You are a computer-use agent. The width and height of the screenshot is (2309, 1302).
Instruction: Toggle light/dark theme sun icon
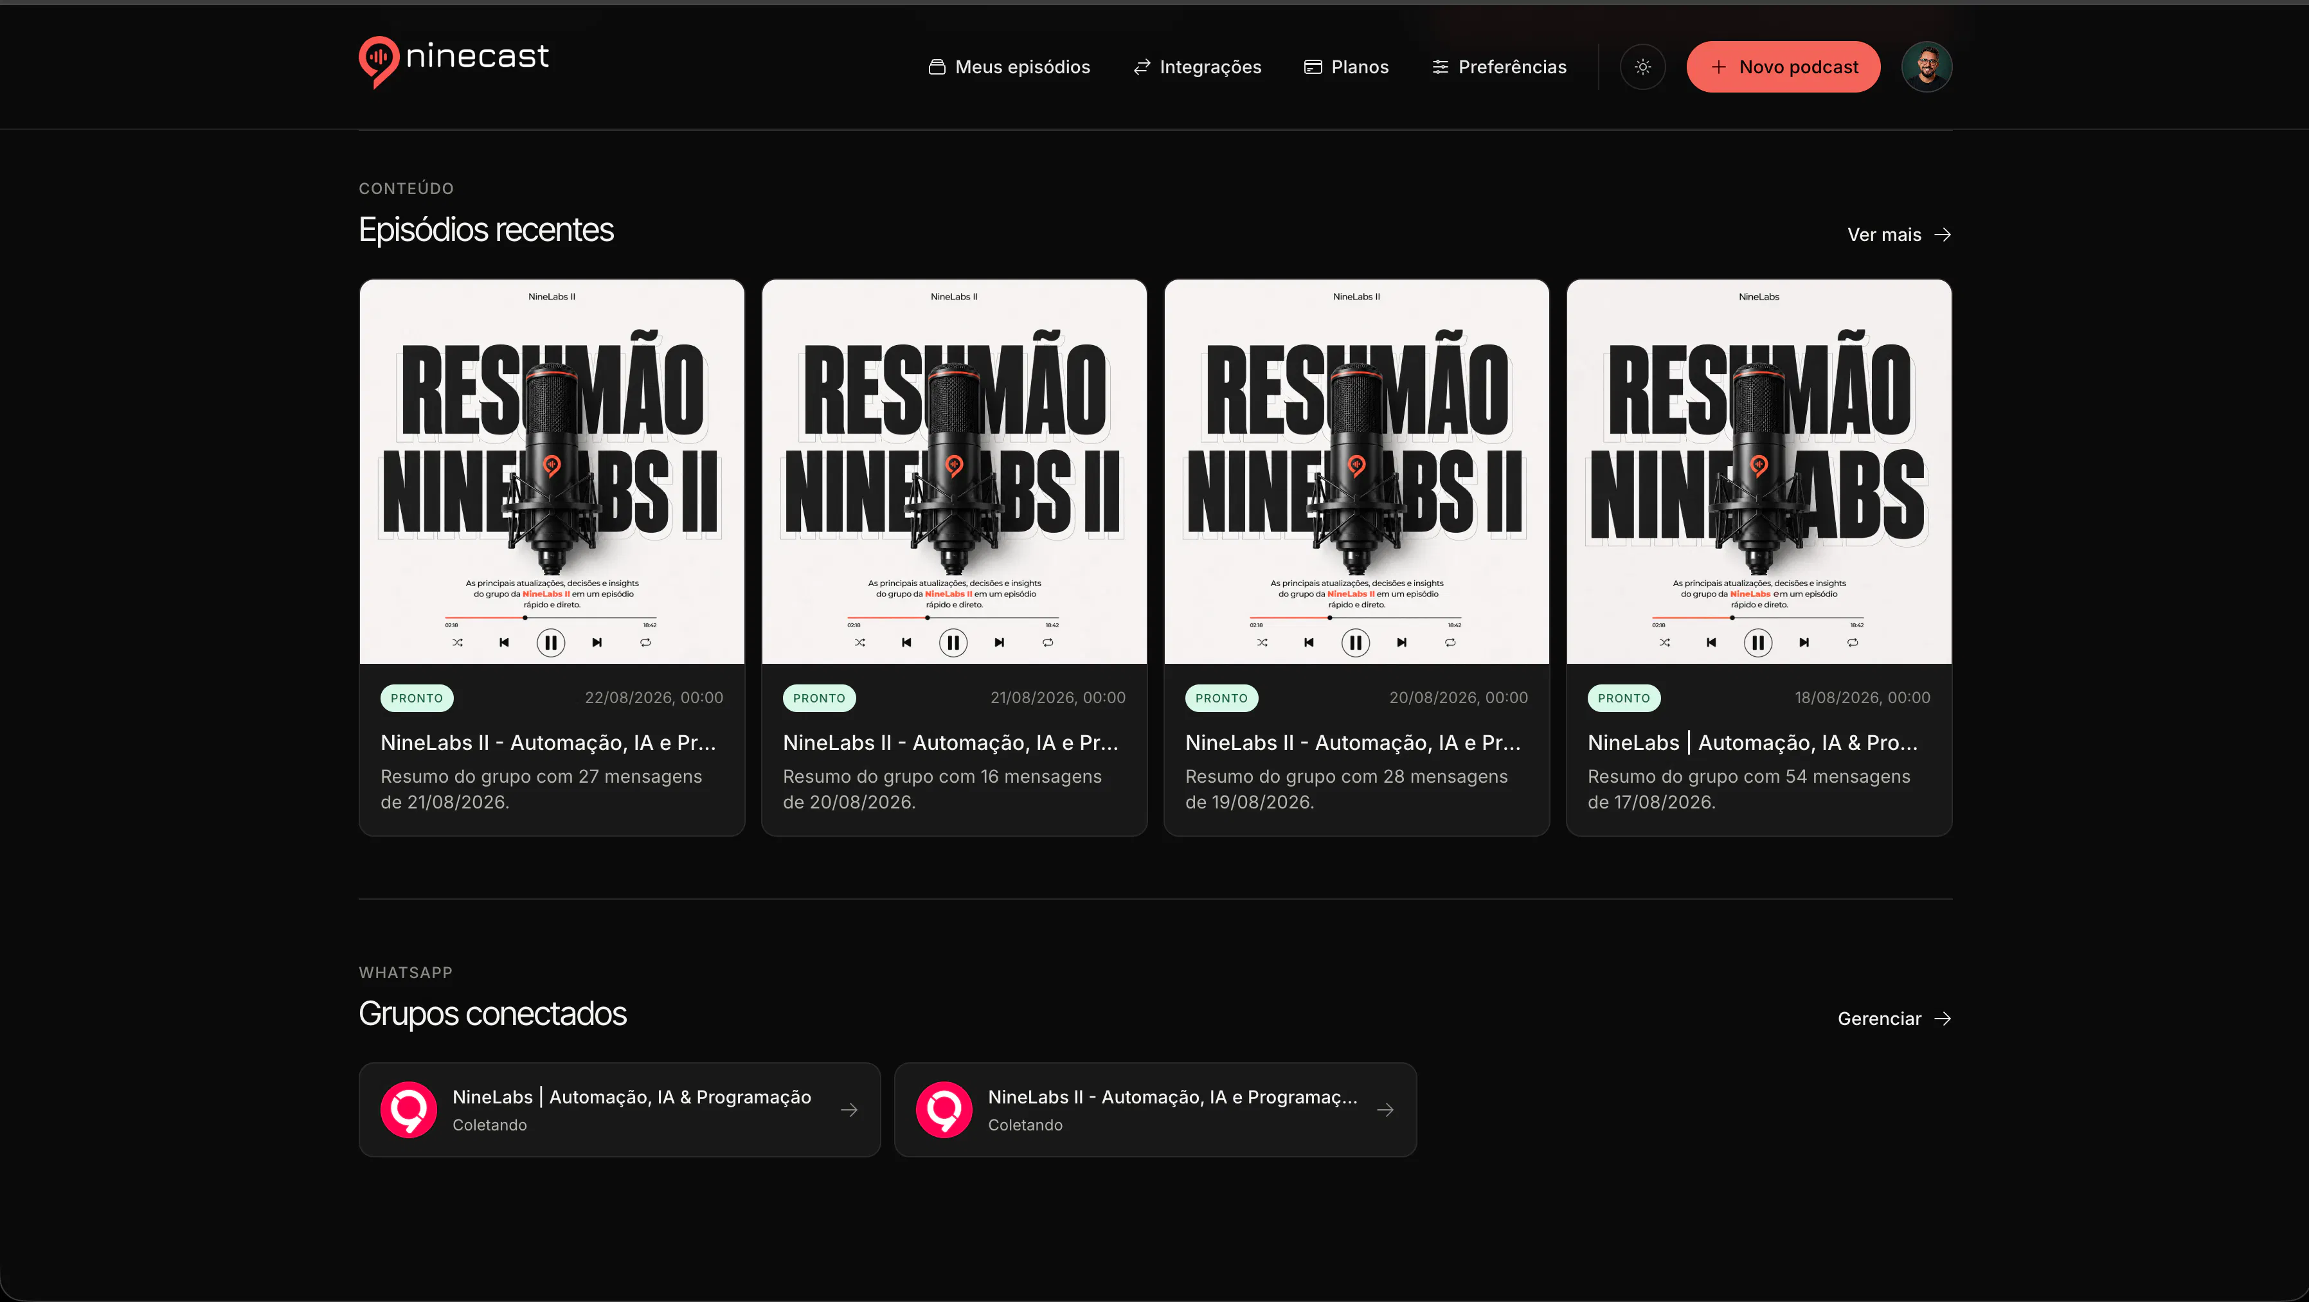click(x=1642, y=67)
